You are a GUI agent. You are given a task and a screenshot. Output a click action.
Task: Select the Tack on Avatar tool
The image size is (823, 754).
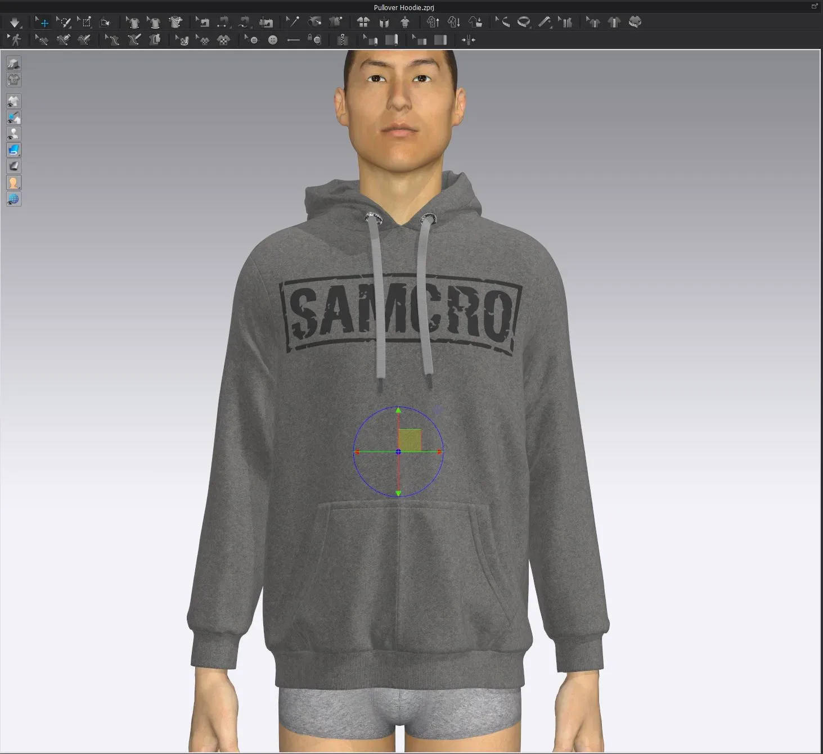click(314, 22)
